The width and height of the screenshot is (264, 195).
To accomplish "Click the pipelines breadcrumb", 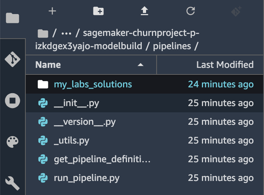I will (x=172, y=46).
